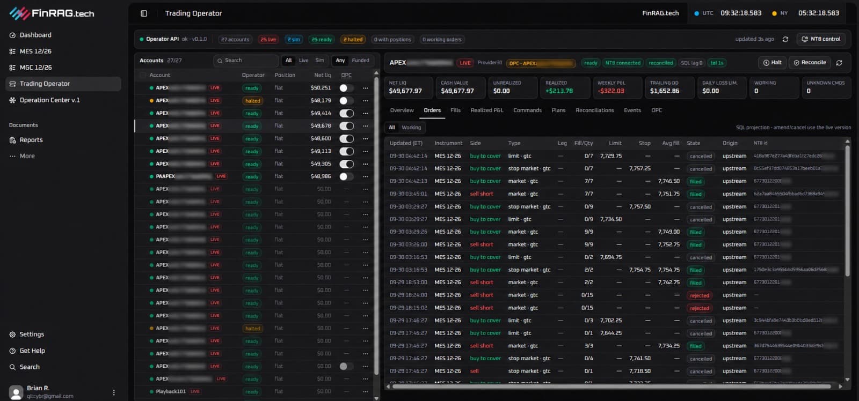Viewport: 859px width, 401px height.
Task: Focus the accounts Search field
Action: (246, 61)
